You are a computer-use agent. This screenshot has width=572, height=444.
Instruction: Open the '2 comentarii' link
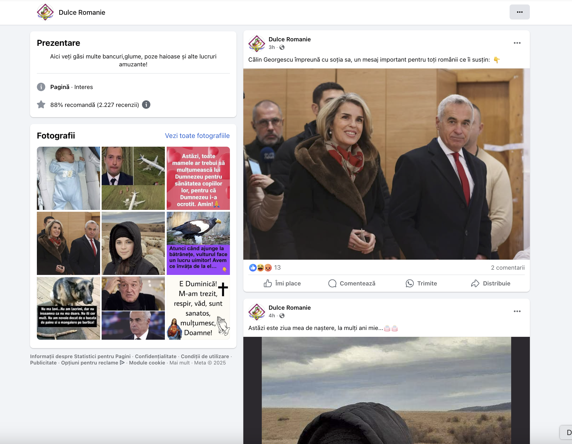coord(507,268)
